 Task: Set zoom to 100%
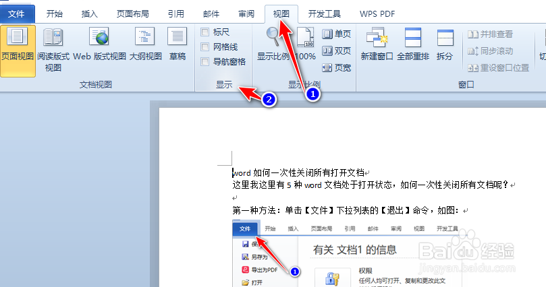[305, 44]
